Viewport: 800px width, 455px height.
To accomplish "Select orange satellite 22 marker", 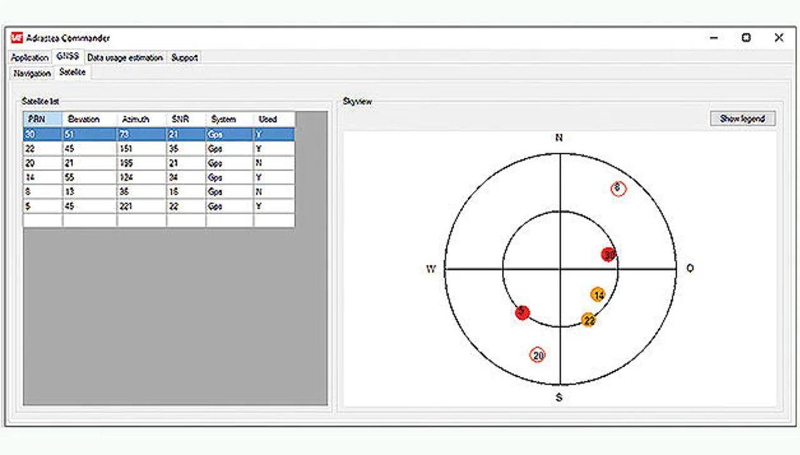I will point(588,321).
